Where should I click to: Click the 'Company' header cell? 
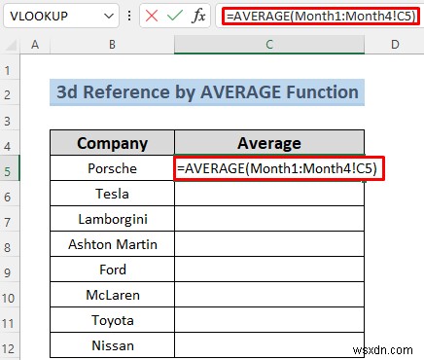point(112,143)
